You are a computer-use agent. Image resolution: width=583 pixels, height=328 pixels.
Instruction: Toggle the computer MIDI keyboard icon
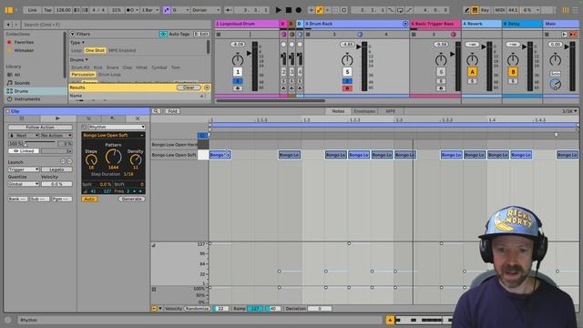tap(475, 10)
